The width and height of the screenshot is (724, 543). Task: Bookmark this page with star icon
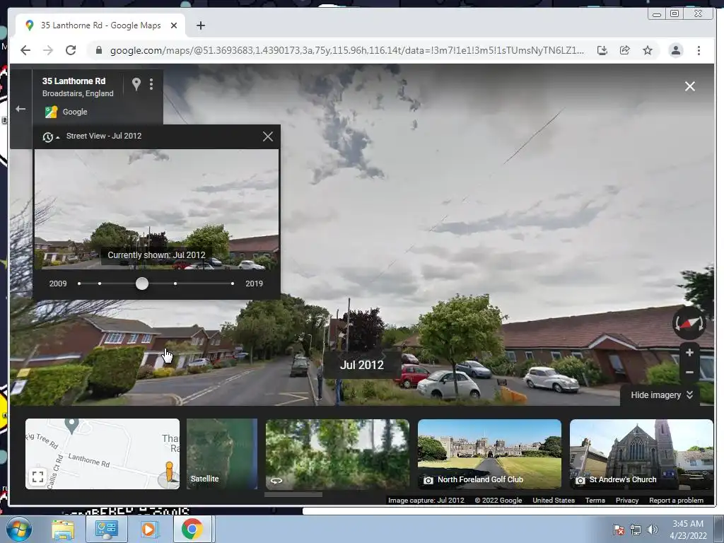[x=648, y=50]
